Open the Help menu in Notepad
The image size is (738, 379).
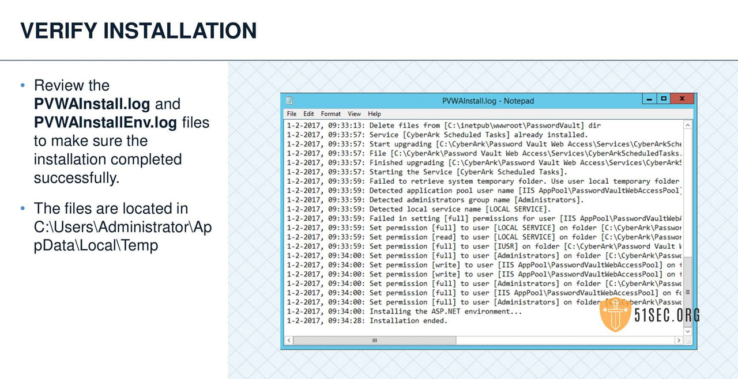(x=374, y=114)
